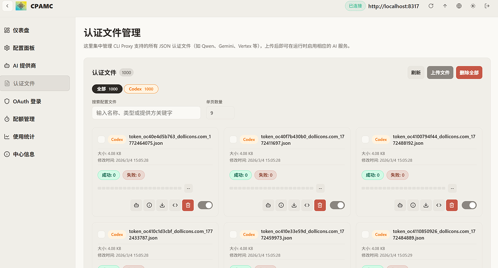Click the 认证文件 count badge 1000
The height and width of the screenshot is (268, 498).
[x=126, y=73]
